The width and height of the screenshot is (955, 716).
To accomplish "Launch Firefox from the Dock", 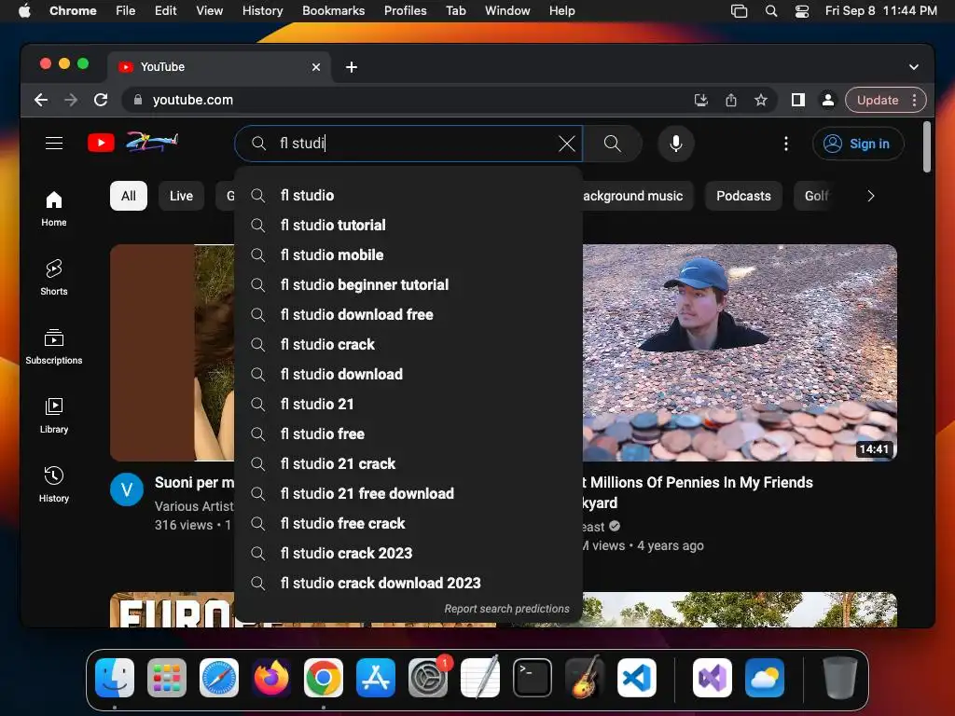I will (271, 678).
